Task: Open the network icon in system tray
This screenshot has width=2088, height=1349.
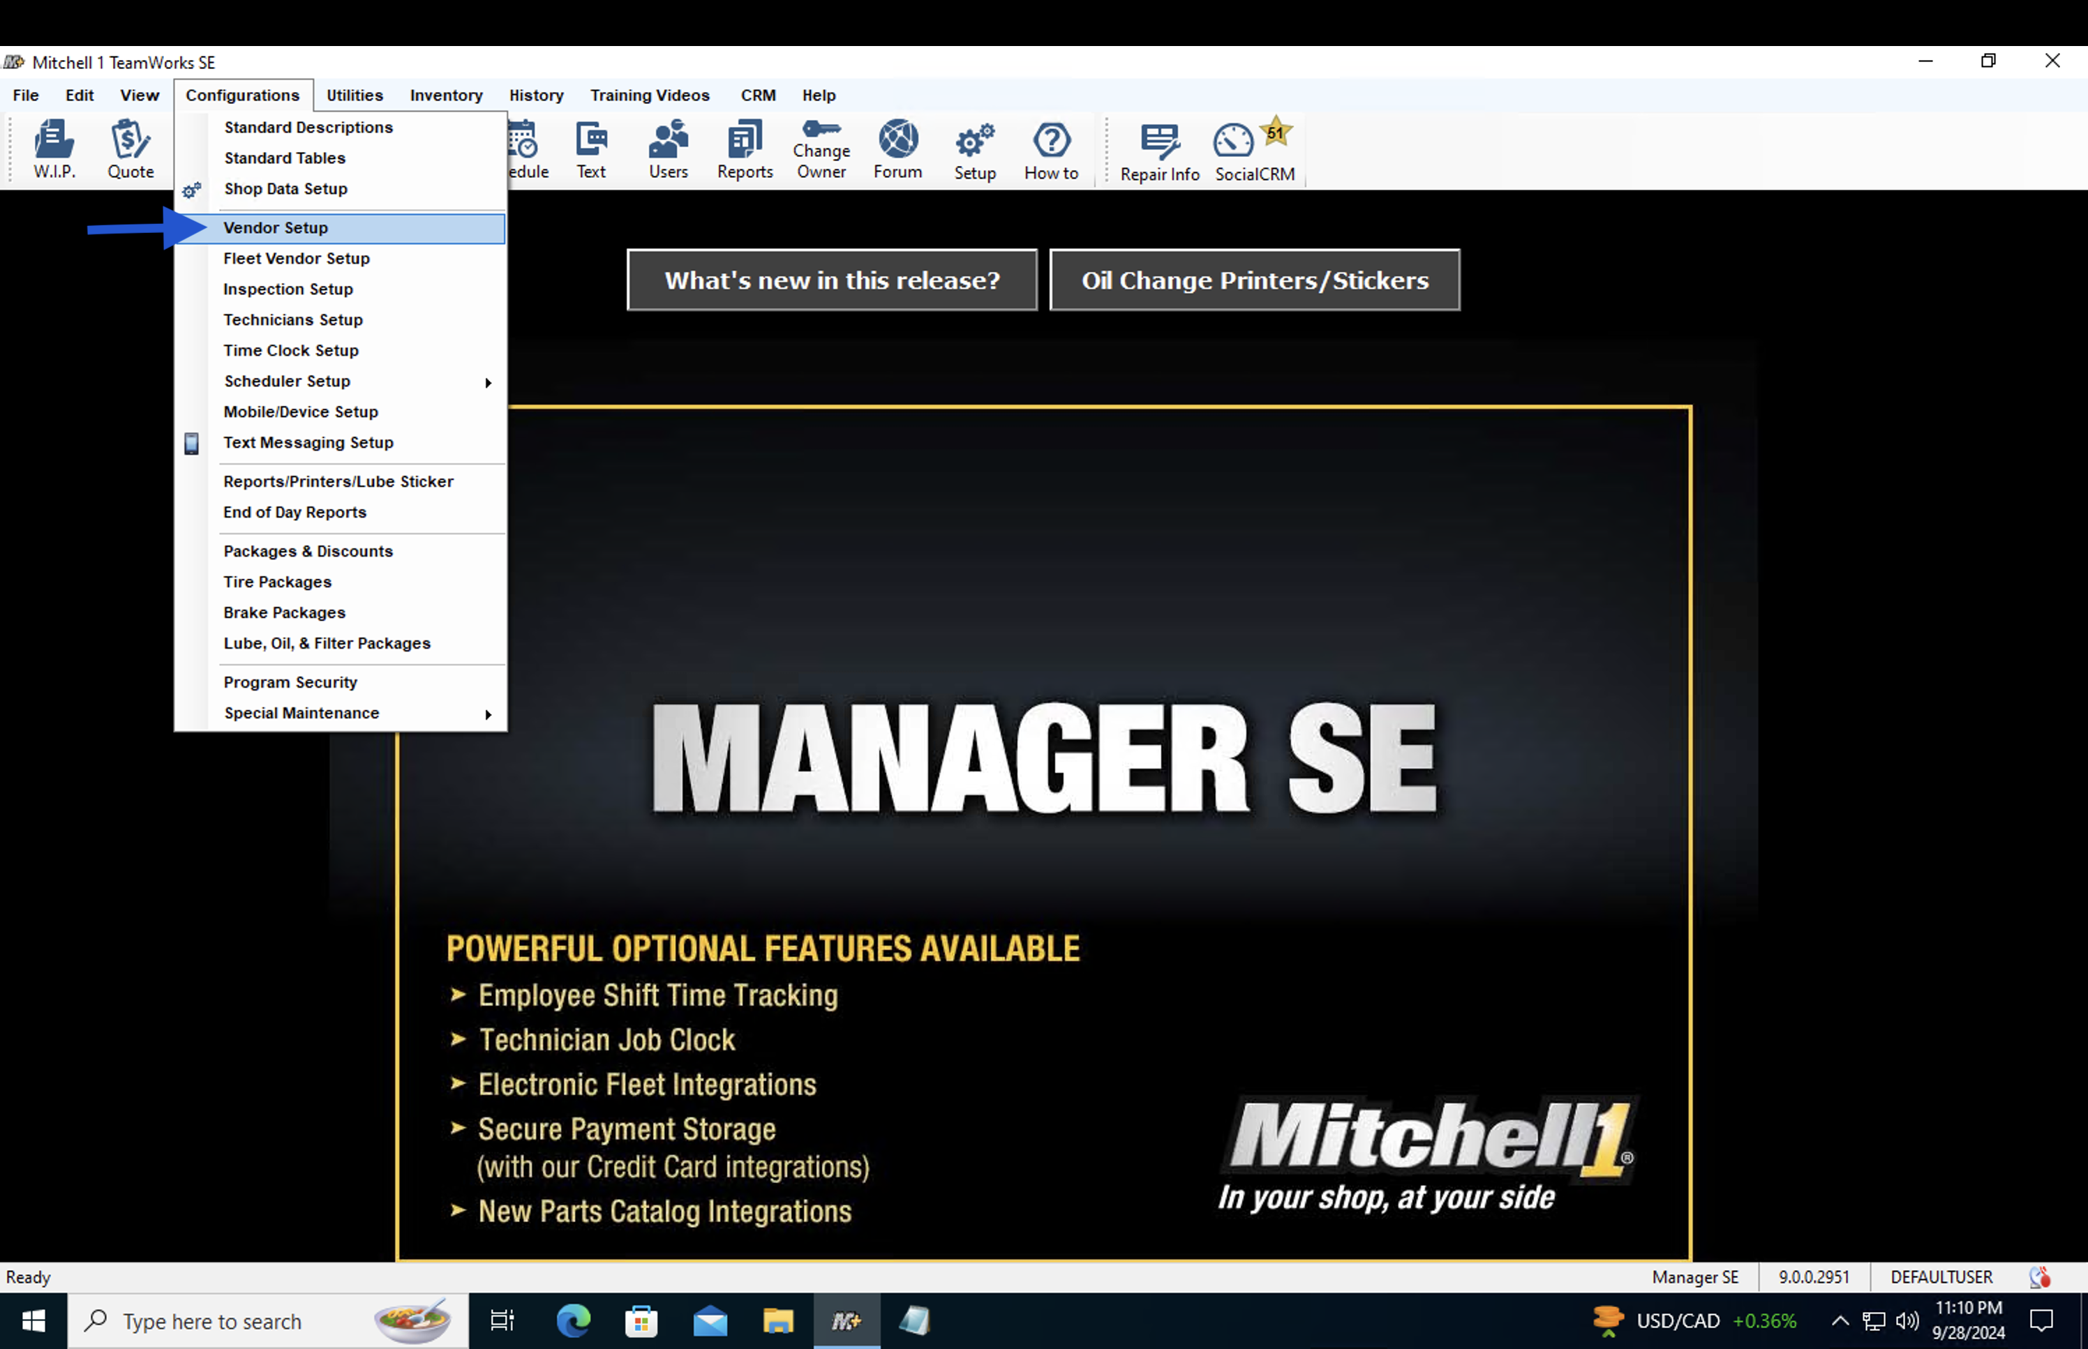Action: point(1873,1320)
